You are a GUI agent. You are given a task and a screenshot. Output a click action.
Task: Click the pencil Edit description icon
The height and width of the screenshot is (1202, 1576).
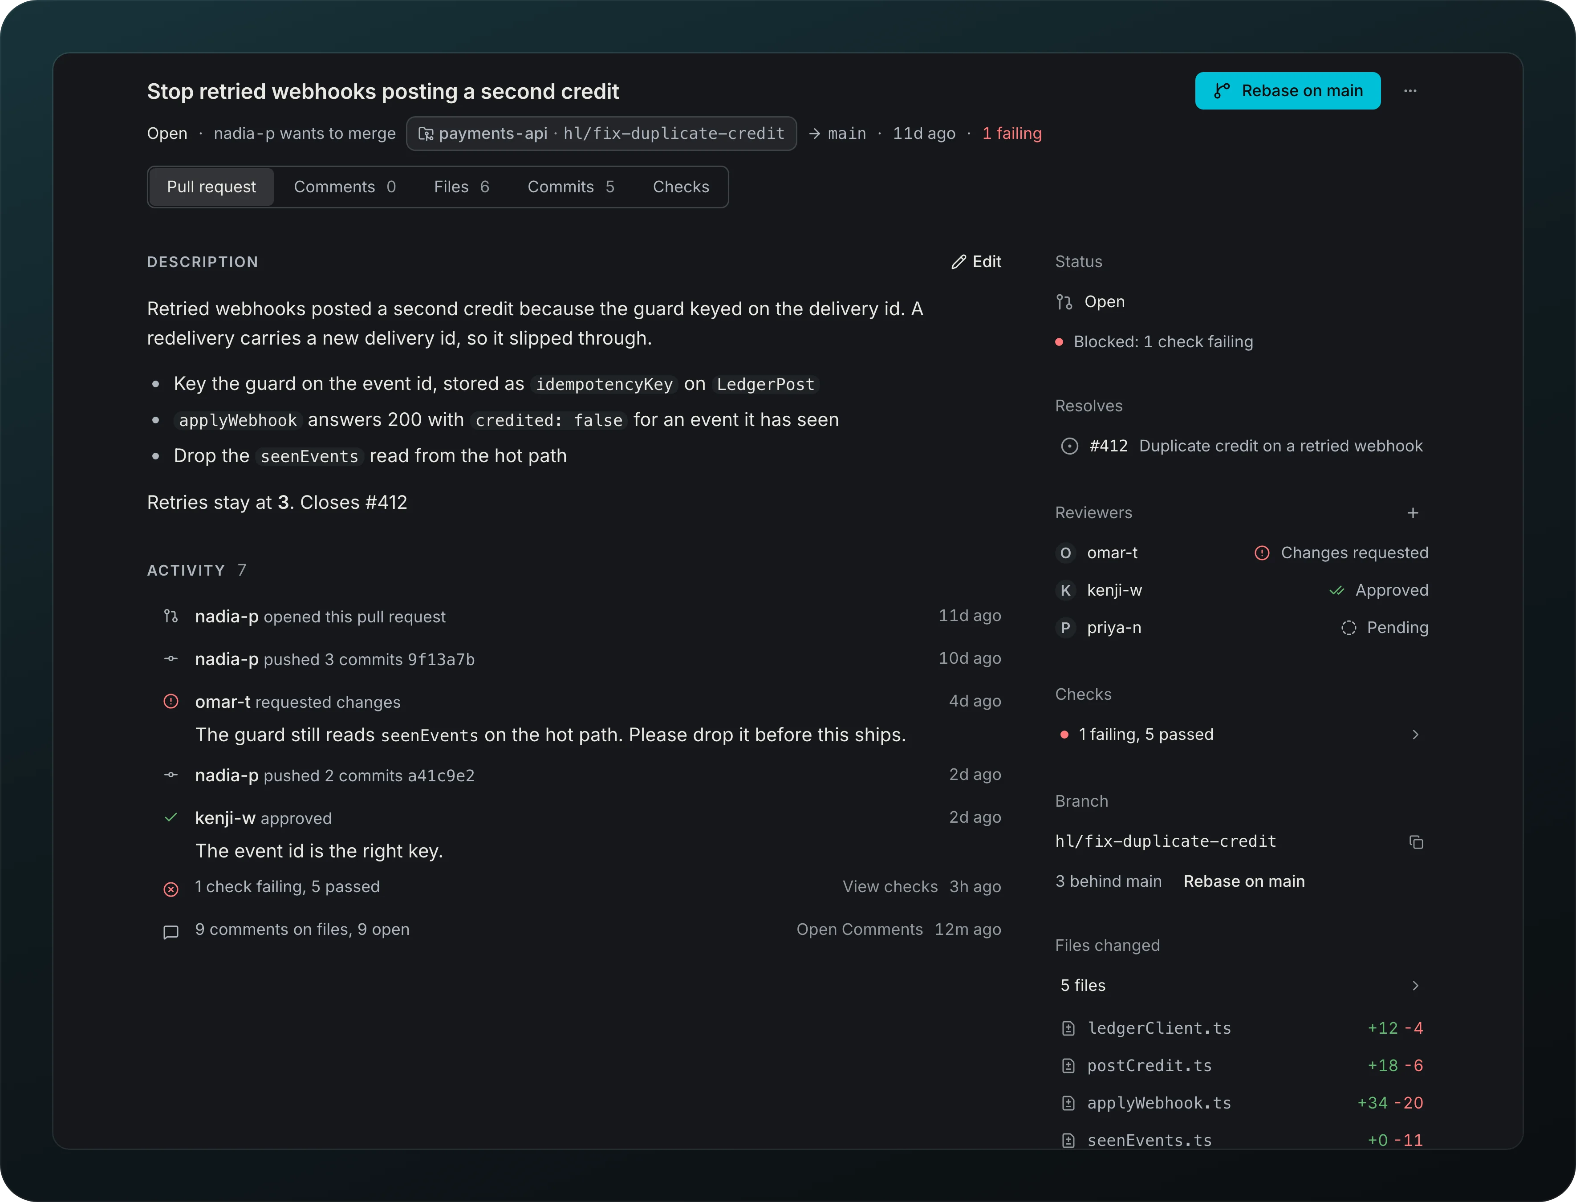959,262
